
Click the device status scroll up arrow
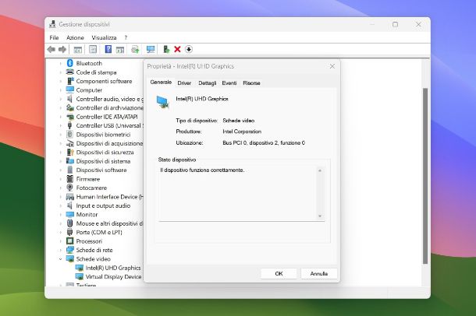320,170
